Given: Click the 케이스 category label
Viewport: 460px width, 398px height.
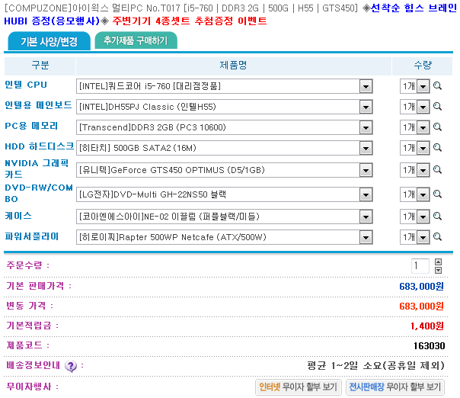Looking at the screenshot, I should pyautogui.click(x=18, y=216).
